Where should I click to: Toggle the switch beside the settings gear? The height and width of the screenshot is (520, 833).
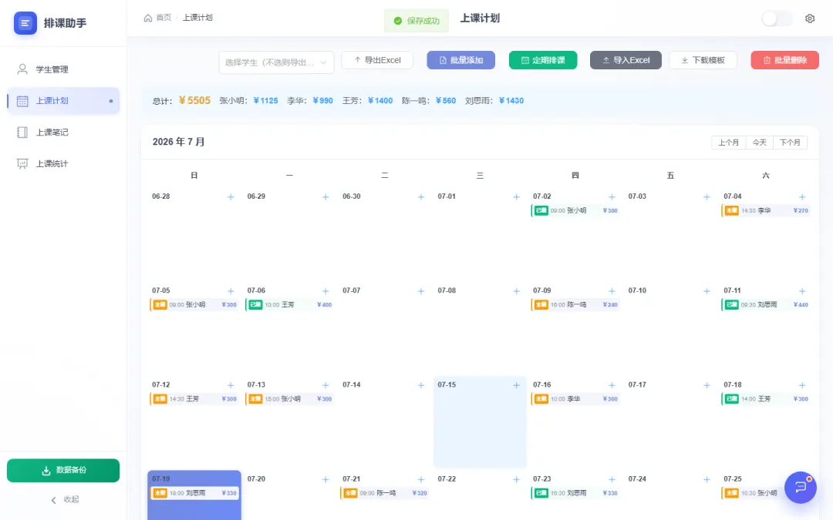tap(777, 18)
